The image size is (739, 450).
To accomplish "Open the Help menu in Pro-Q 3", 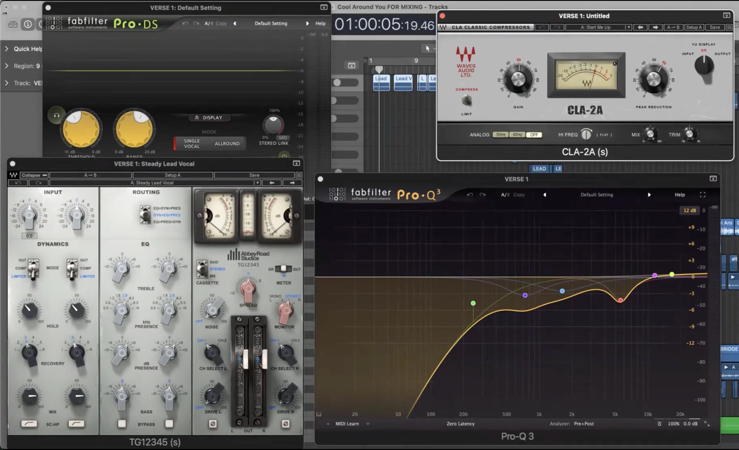I will pyautogui.click(x=680, y=195).
